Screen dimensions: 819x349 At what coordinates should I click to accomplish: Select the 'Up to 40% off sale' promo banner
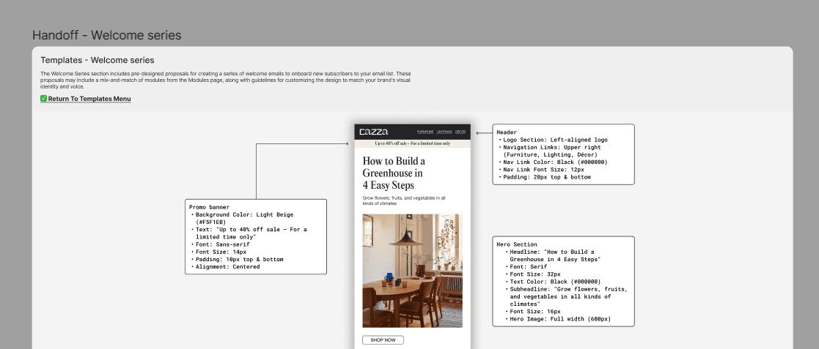point(412,143)
